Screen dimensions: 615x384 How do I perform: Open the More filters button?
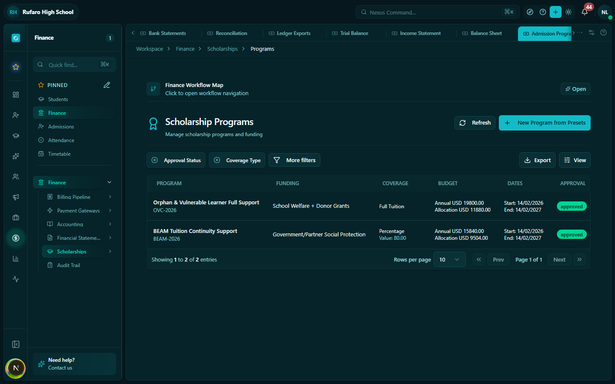(x=294, y=160)
